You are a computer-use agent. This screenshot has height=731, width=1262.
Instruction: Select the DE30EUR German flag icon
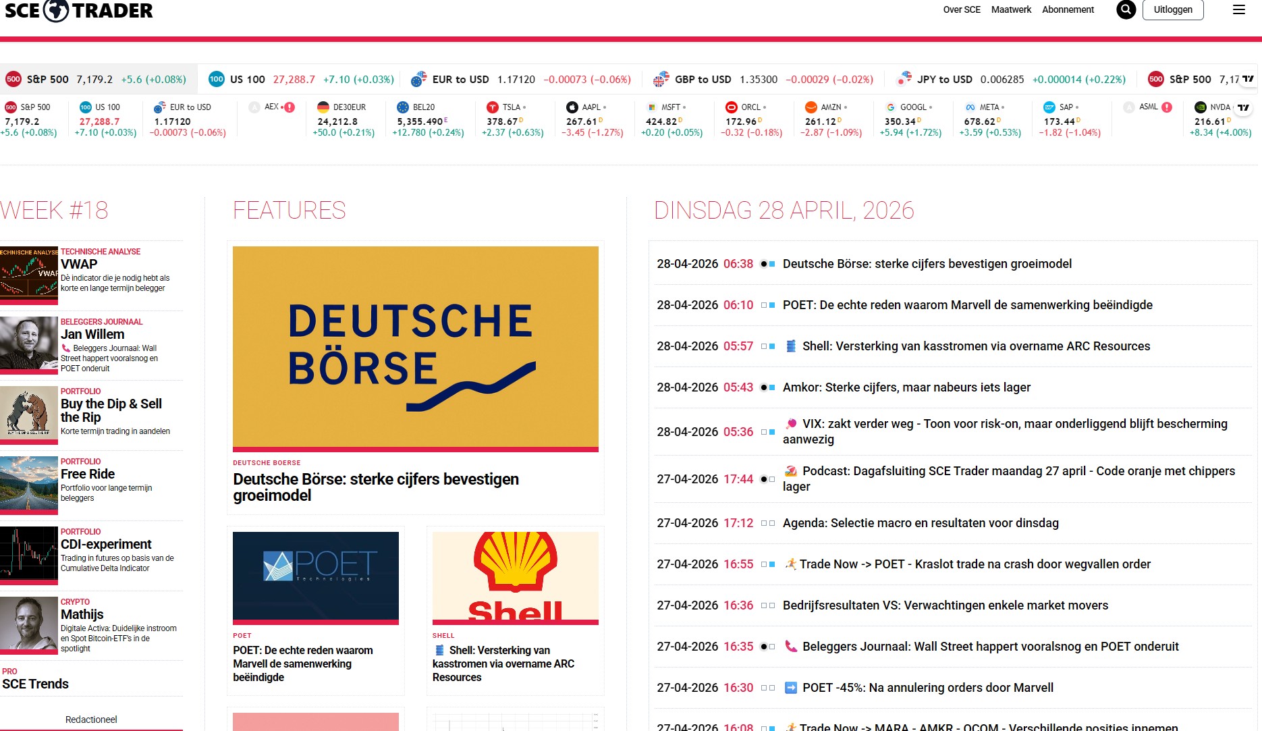coord(323,107)
